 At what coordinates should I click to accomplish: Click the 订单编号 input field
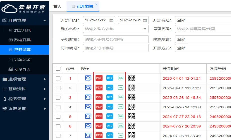pyautogui.click(x=116, y=48)
